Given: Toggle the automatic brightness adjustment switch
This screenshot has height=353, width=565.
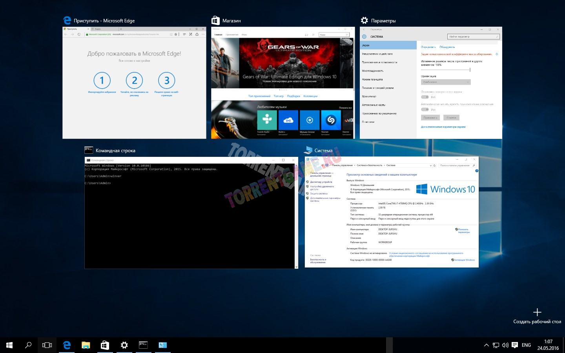Looking at the screenshot, I should [425, 109].
